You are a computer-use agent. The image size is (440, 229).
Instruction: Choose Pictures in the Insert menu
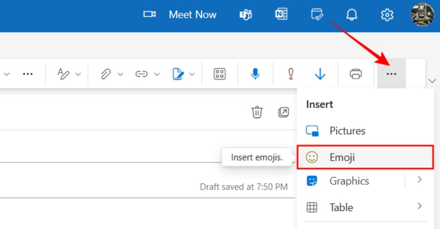[x=347, y=130]
